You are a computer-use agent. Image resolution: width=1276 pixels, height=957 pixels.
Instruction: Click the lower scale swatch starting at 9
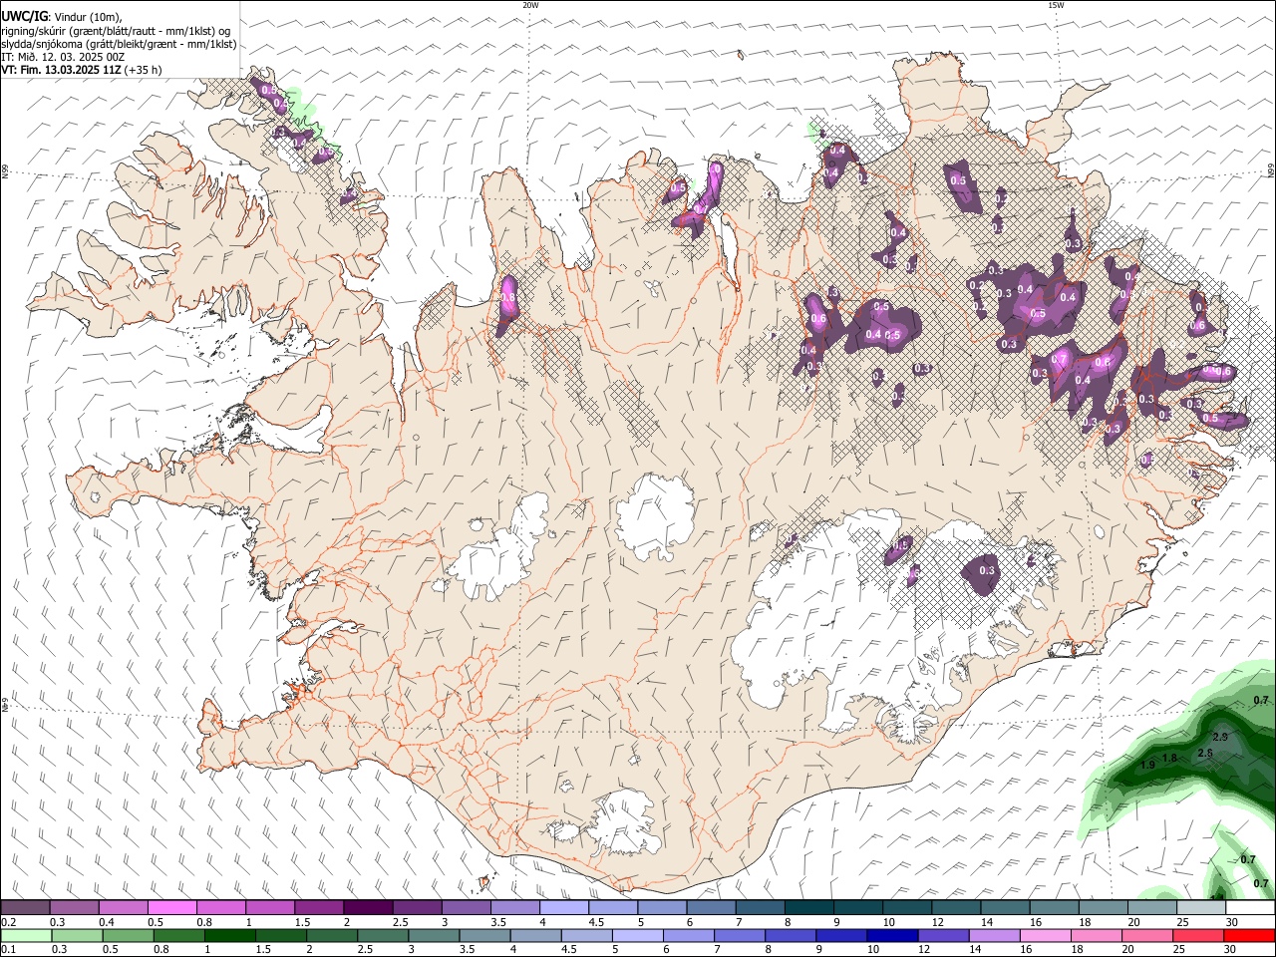tap(841, 935)
